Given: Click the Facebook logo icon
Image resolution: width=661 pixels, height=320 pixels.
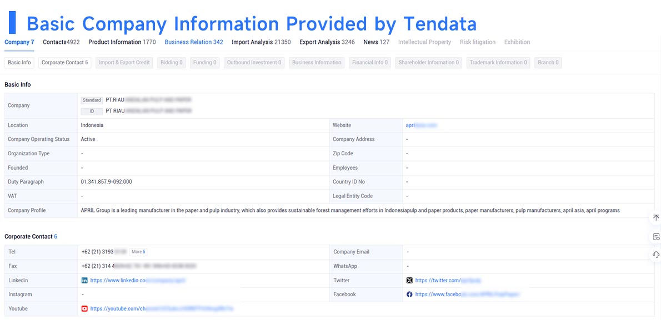Looking at the screenshot, I should point(409,294).
